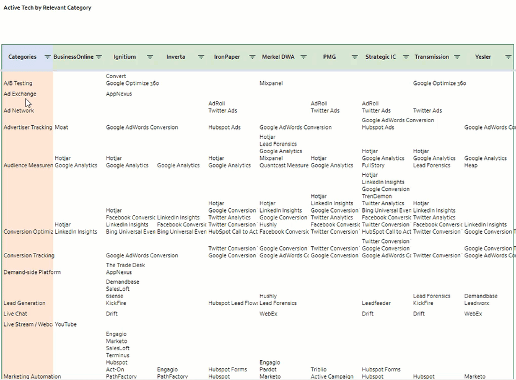Click 6sense in the Lead Generation row

click(114, 296)
